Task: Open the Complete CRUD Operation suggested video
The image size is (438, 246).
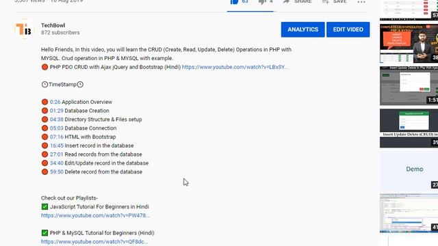Action: pyautogui.click(x=409, y=44)
